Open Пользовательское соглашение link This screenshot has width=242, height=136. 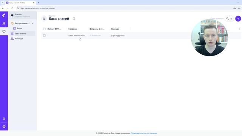[x=144, y=133]
